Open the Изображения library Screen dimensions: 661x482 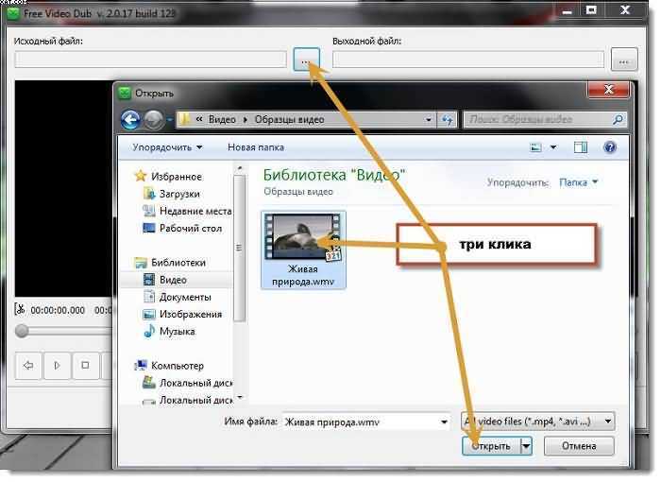click(190, 315)
